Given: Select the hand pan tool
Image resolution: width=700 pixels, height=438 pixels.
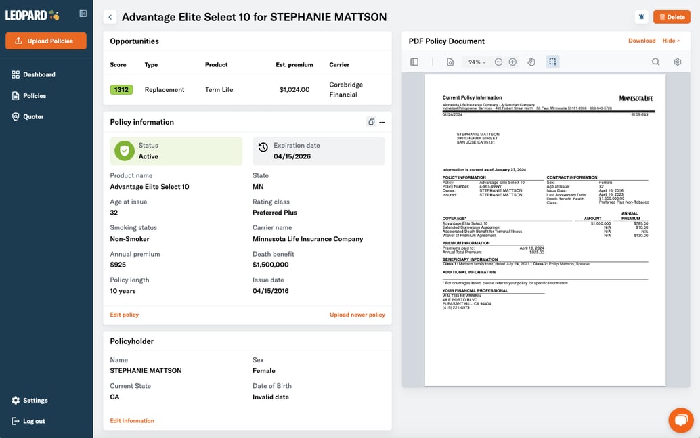Looking at the screenshot, I should [x=531, y=62].
